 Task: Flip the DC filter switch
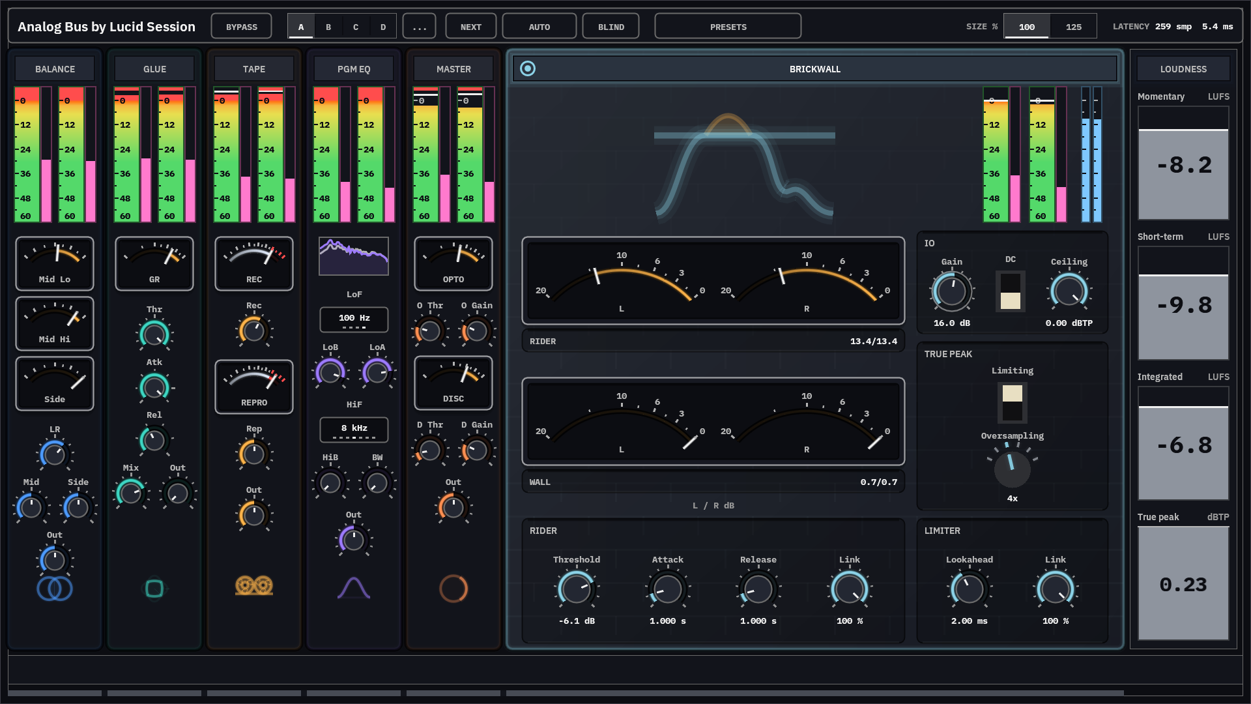point(1011,291)
